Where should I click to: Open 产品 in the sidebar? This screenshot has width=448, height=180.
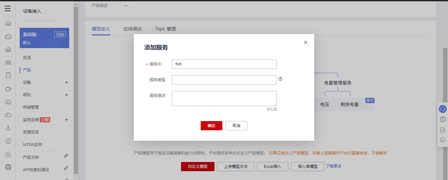click(x=27, y=70)
